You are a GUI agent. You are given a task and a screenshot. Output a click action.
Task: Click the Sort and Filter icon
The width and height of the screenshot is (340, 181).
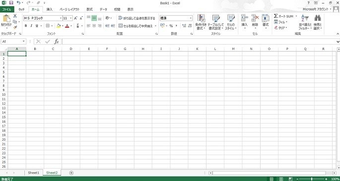(305, 18)
